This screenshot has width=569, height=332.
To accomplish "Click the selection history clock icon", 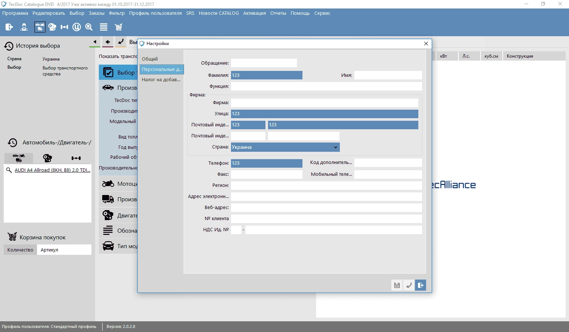I will click(9, 46).
